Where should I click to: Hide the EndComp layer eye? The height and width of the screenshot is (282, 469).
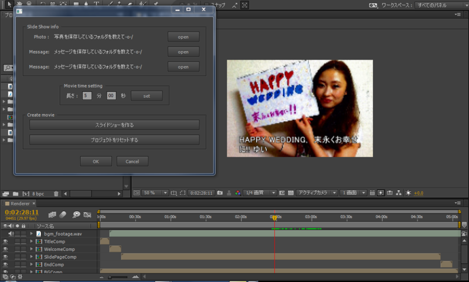tap(5, 264)
